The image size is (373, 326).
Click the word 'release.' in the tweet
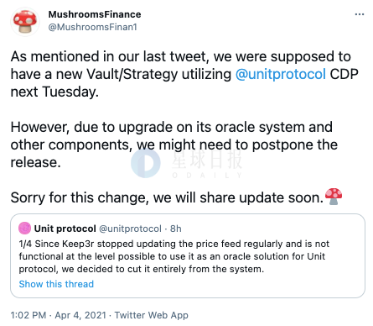pos(35,162)
